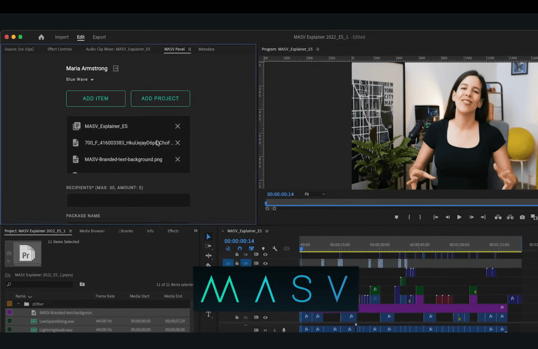Enable voice-over record microphone
This screenshot has width=538, height=349.
click(x=284, y=330)
